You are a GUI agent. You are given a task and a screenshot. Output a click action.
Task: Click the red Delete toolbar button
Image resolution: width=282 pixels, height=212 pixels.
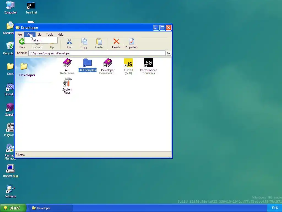tap(116, 44)
